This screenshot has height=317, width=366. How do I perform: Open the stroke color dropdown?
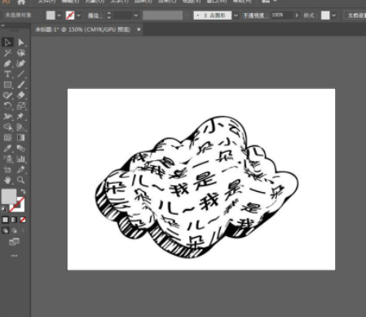pos(79,16)
